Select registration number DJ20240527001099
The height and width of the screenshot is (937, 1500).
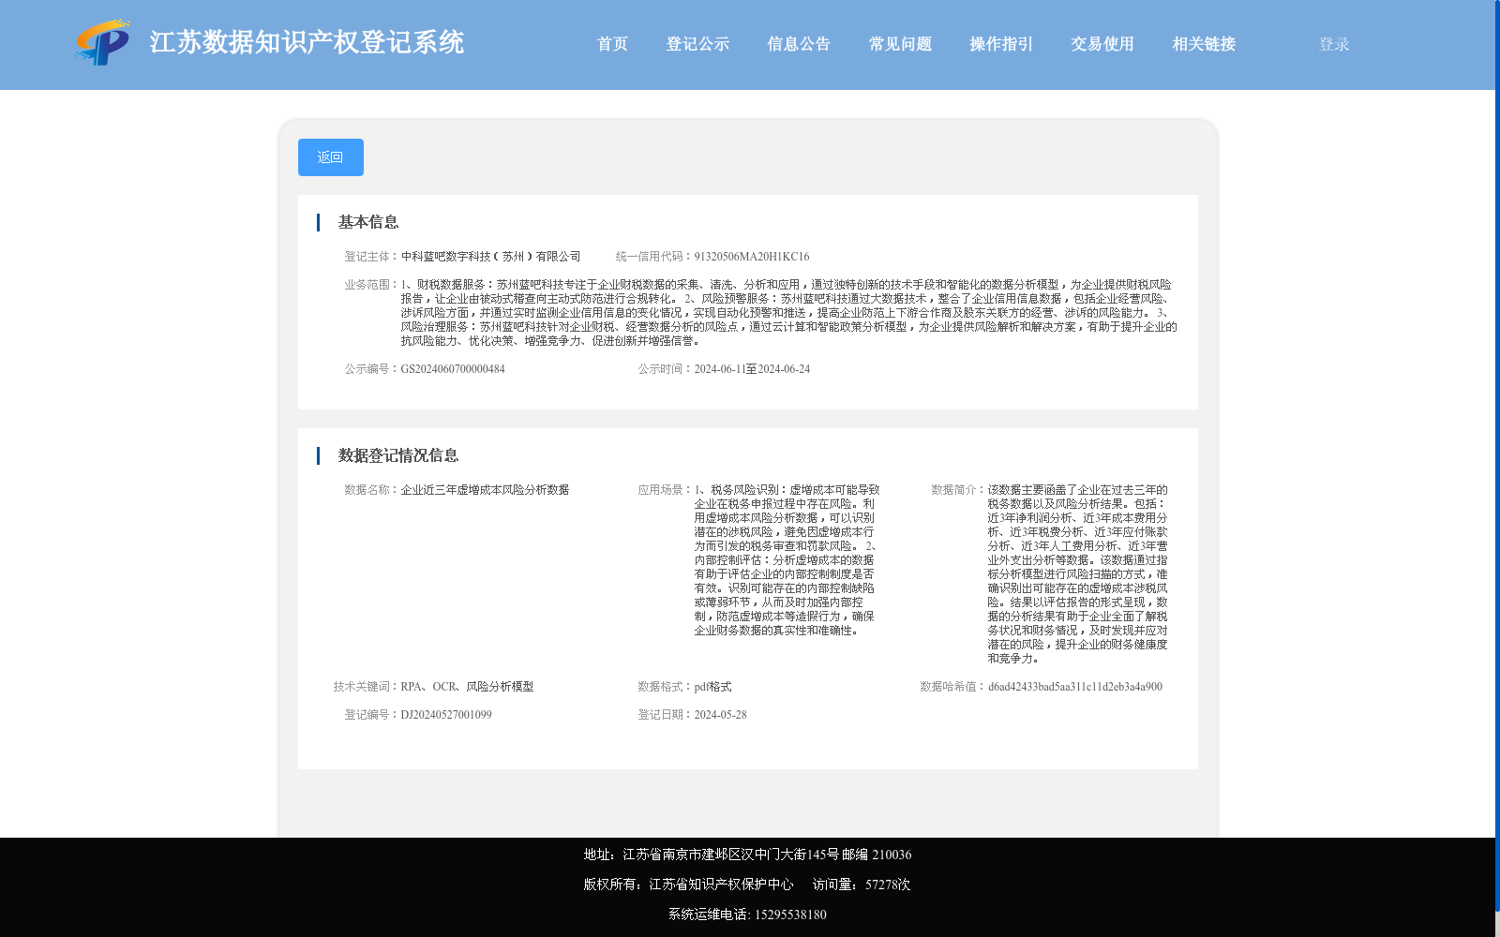coord(446,715)
